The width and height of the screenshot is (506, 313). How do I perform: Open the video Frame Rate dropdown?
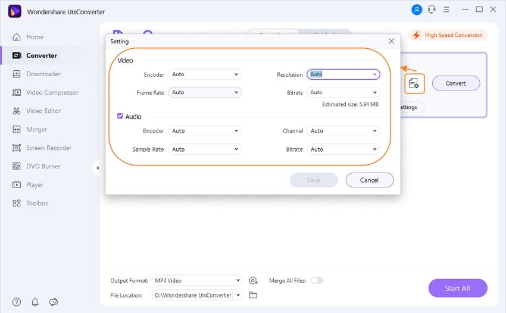click(x=205, y=92)
